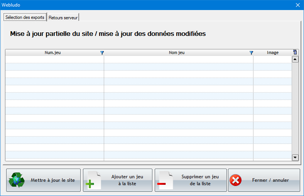Click the Fermer / annuler button

264,180
